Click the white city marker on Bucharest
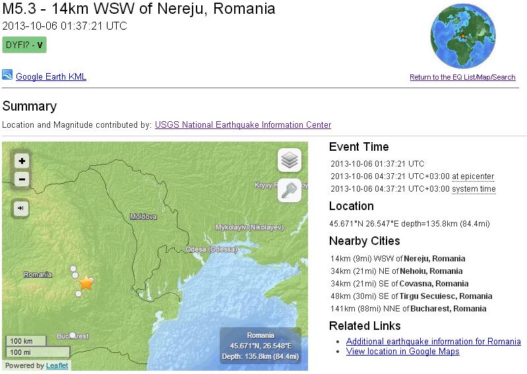Image resolution: width=527 pixels, height=374 pixels. coord(73,335)
